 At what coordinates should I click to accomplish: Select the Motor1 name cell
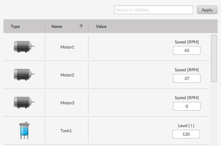click(67, 47)
